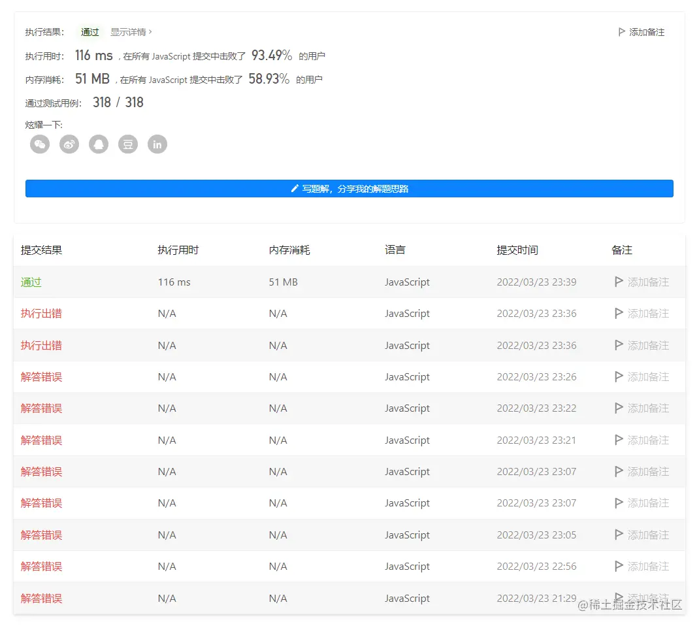Open the 解答错误 submission from 21:29

(41, 598)
